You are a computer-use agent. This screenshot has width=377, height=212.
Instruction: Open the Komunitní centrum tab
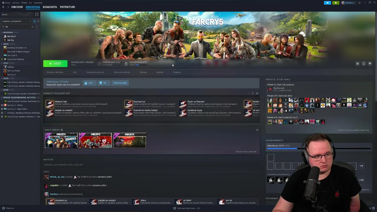coord(95,72)
